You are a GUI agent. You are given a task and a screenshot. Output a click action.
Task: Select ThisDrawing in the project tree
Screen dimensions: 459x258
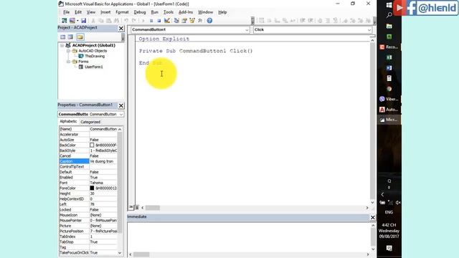tap(95, 56)
